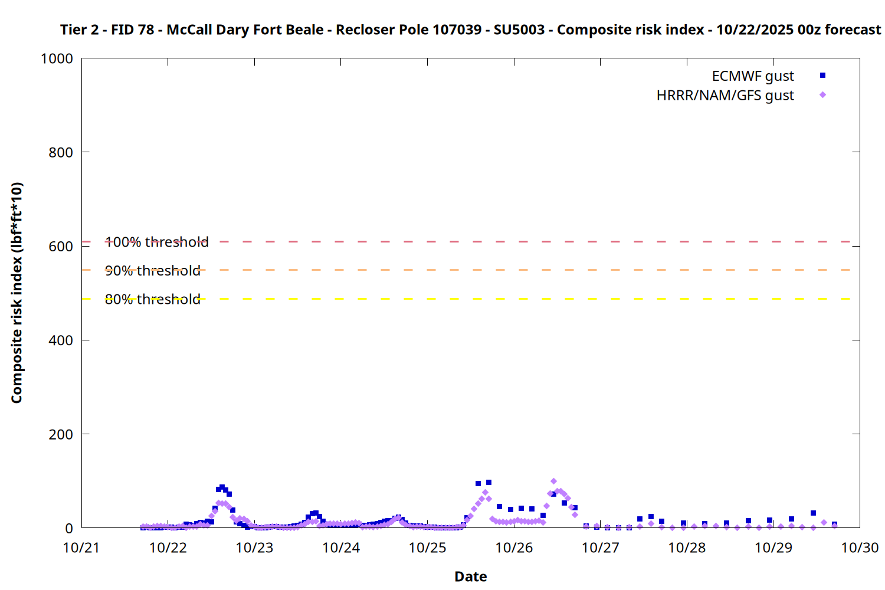The width and height of the screenshot is (885, 590).
Task: Click the 80% threshold label
Action: pos(153,299)
